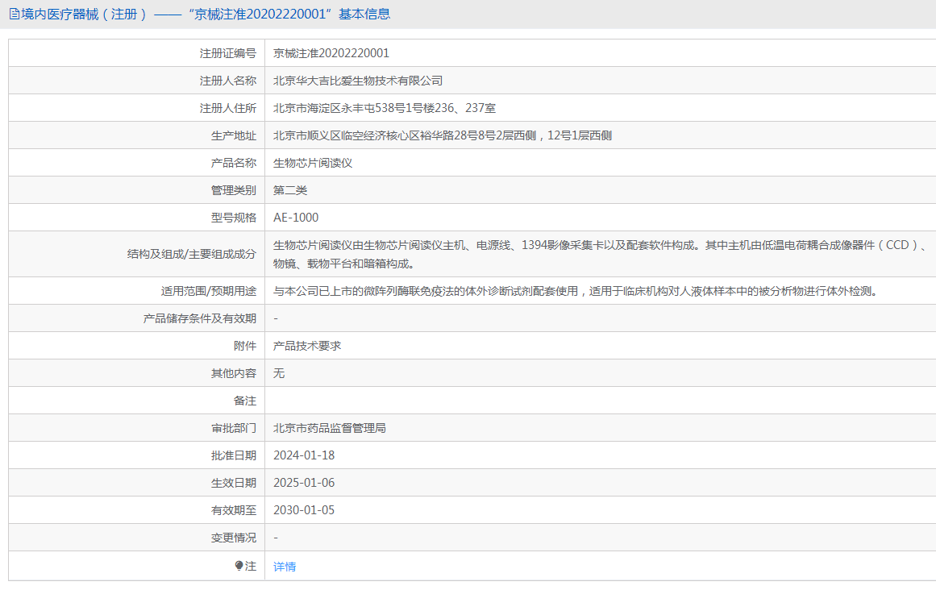Viewport: 936px width, 590px height.
Task: Click the document icon before the page title
Action: pos(14,14)
